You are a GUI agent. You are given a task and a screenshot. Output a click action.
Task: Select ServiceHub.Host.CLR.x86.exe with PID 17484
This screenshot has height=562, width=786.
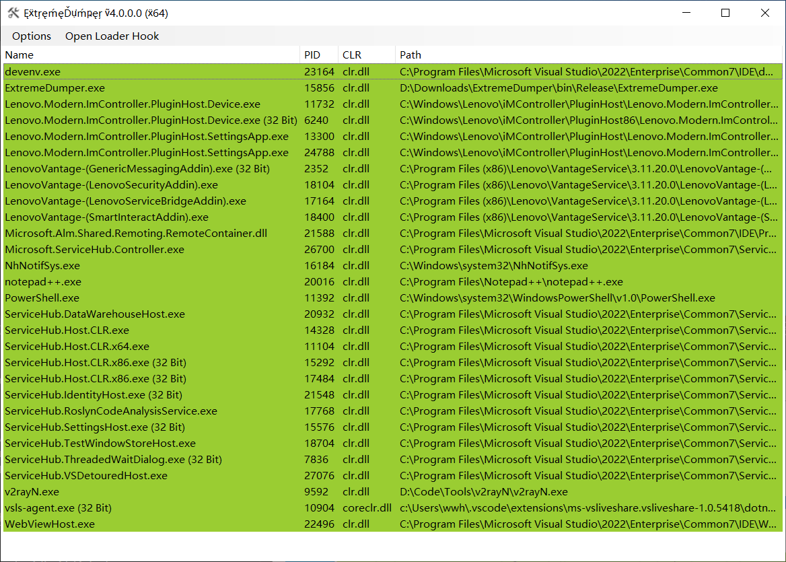pos(392,378)
